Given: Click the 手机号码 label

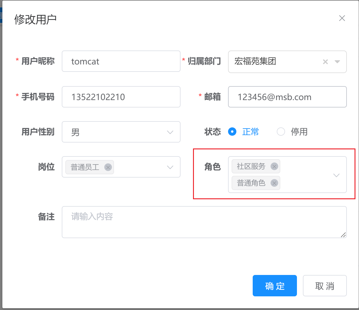Looking at the screenshot, I should (x=38, y=97).
